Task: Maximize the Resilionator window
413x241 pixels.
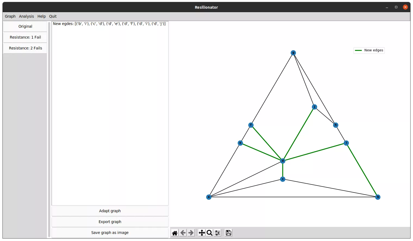Action: pos(396,7)
